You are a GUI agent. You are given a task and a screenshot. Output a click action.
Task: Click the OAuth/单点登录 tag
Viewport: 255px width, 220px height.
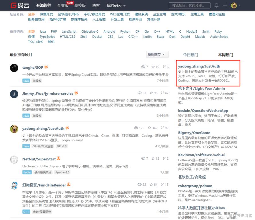(43, 146)
